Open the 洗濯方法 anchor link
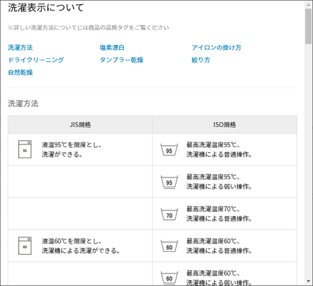 pyautogui.click(x=20, y=48)
